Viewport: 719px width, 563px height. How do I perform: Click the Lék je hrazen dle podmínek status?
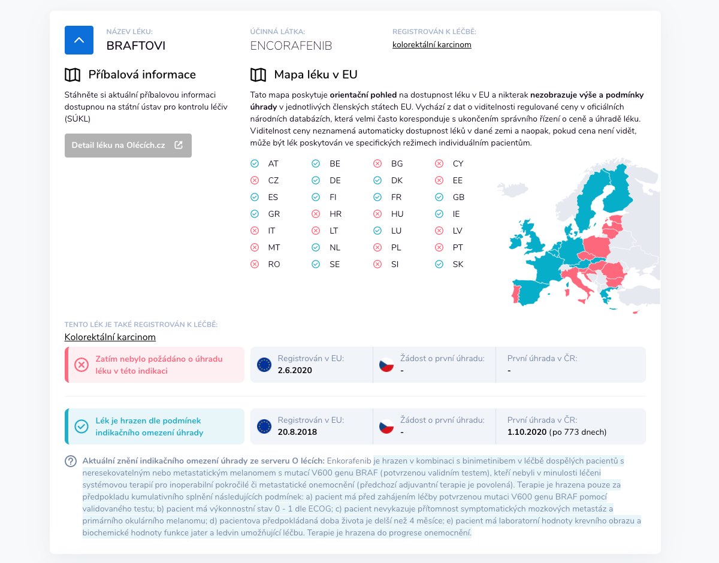(155, 426)
